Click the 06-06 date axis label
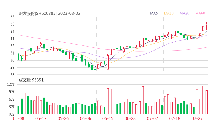This screenshot has width=211, height=125. 86,118
